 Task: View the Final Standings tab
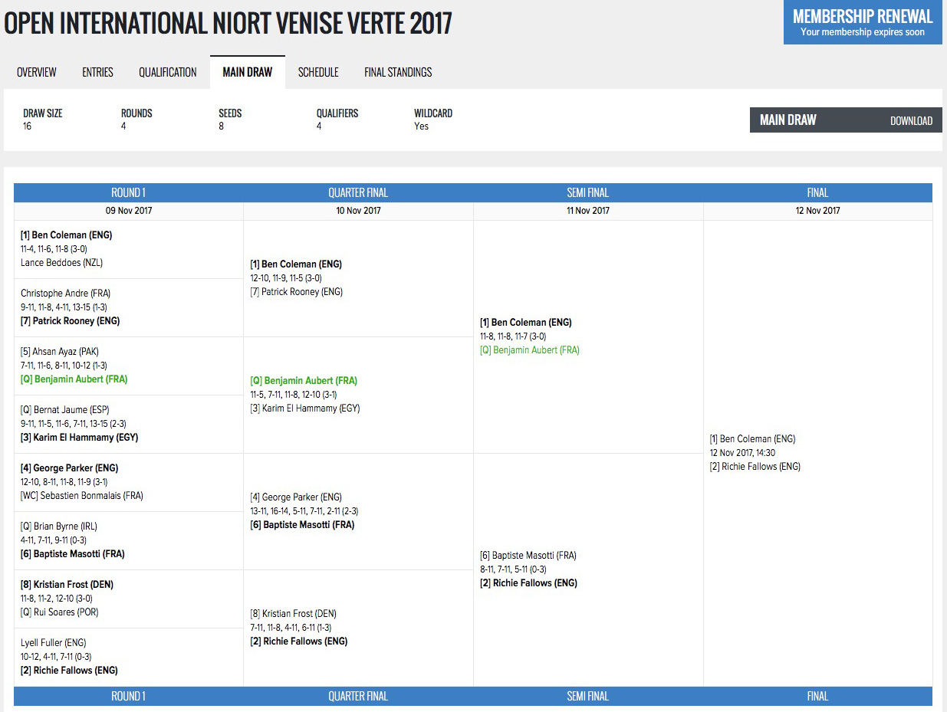click(x=398, y=72)
